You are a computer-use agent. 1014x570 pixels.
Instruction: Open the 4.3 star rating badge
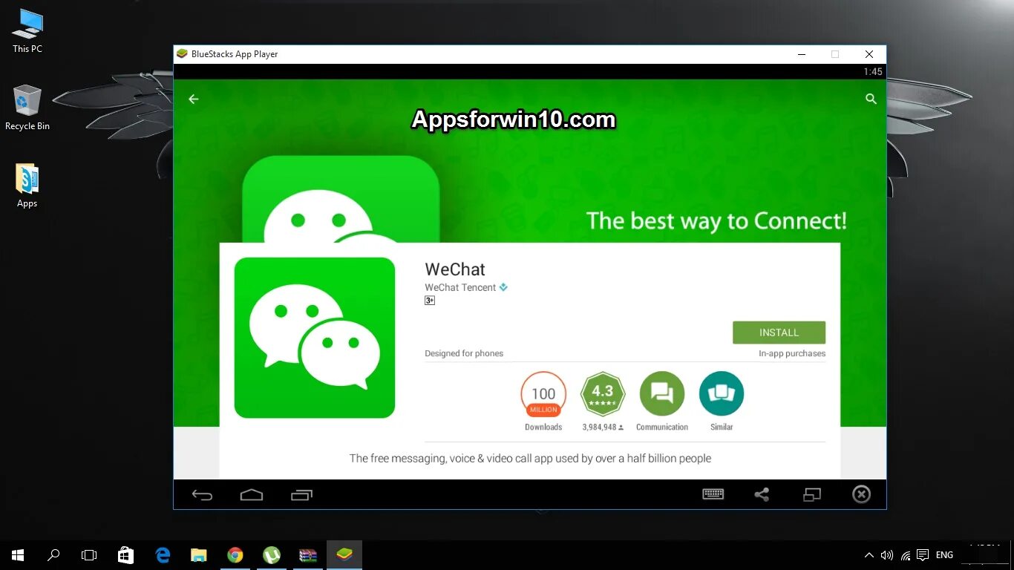[603, 394]
